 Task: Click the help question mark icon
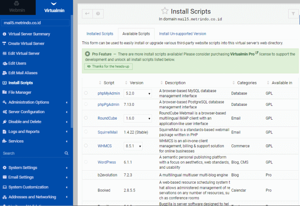(x=98, y=14)
